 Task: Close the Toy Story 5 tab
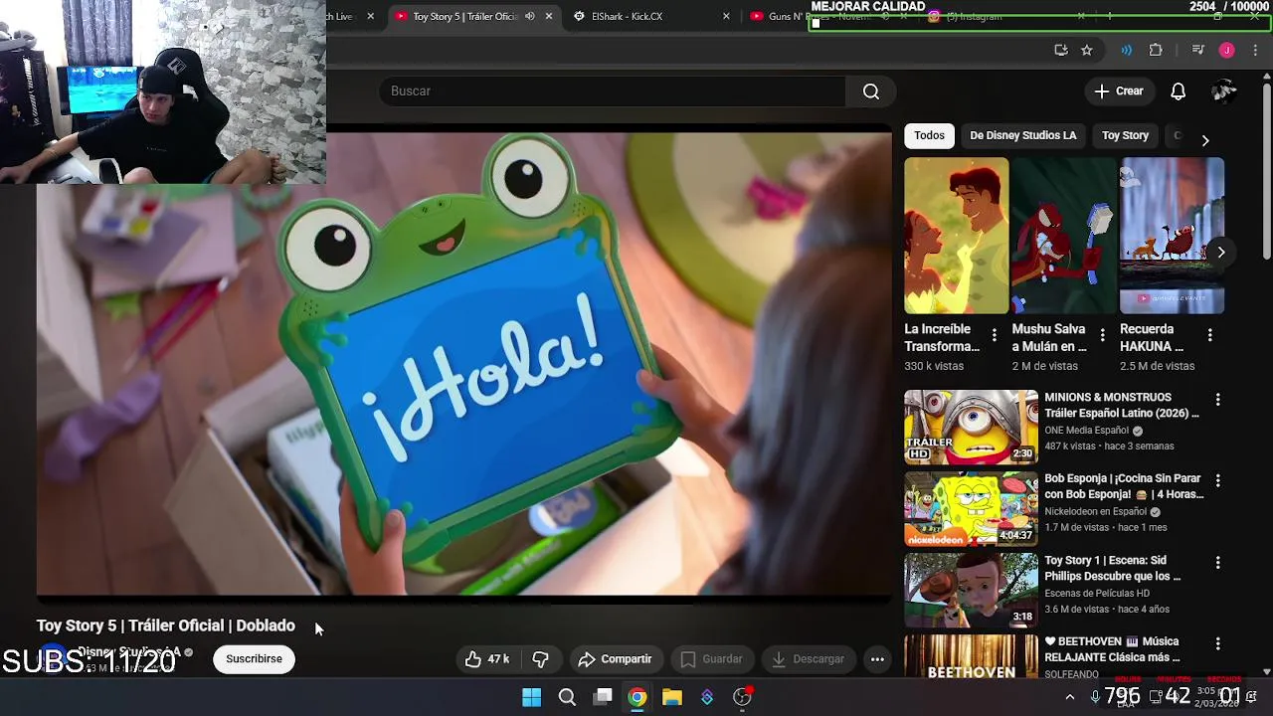click(548, 17)
